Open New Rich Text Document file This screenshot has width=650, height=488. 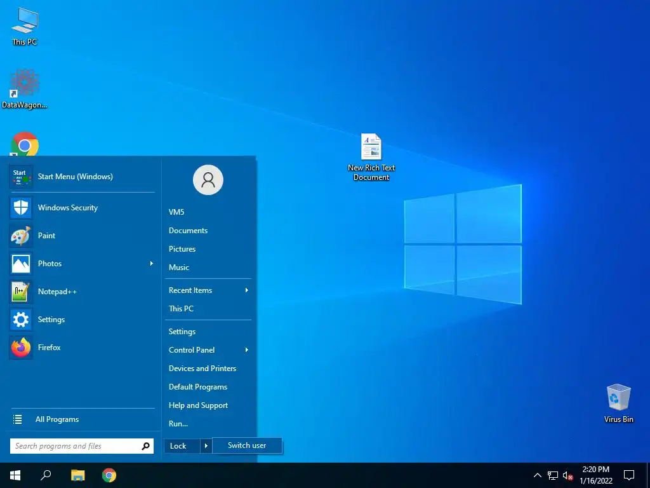tap(371, 157)
